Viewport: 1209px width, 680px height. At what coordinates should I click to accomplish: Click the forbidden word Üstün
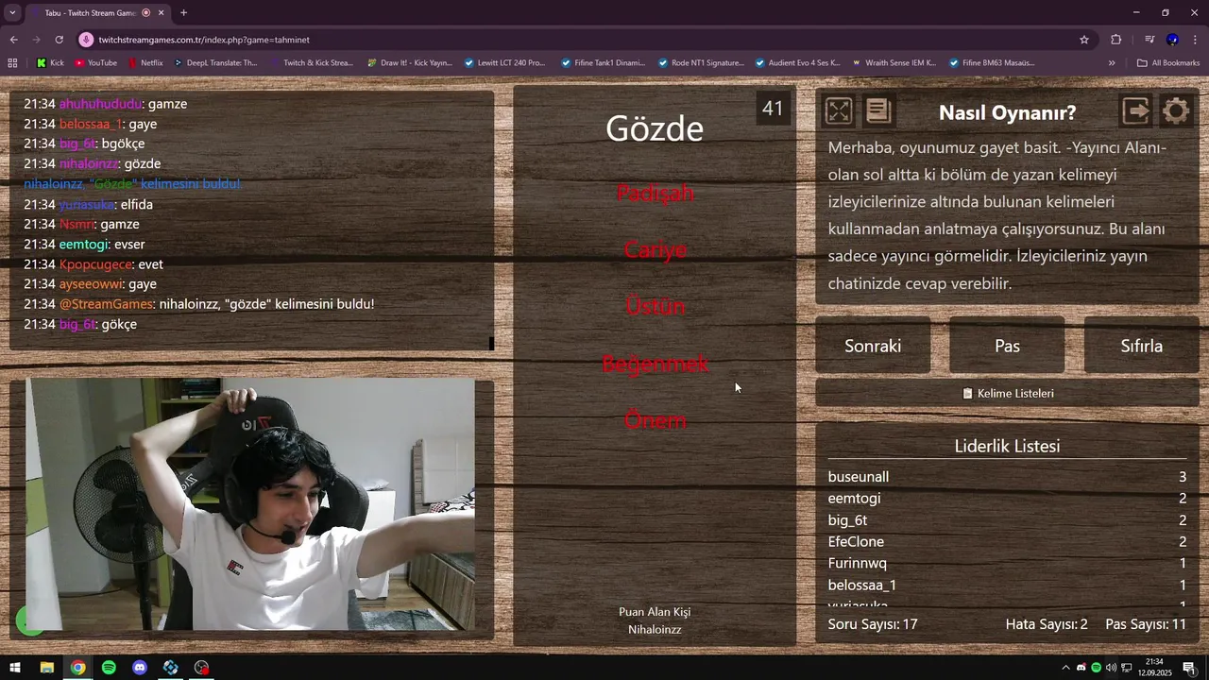click(x=655, y=306)
